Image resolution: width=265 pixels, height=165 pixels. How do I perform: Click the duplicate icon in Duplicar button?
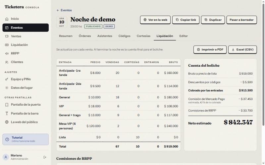click(x=206, y=20)
